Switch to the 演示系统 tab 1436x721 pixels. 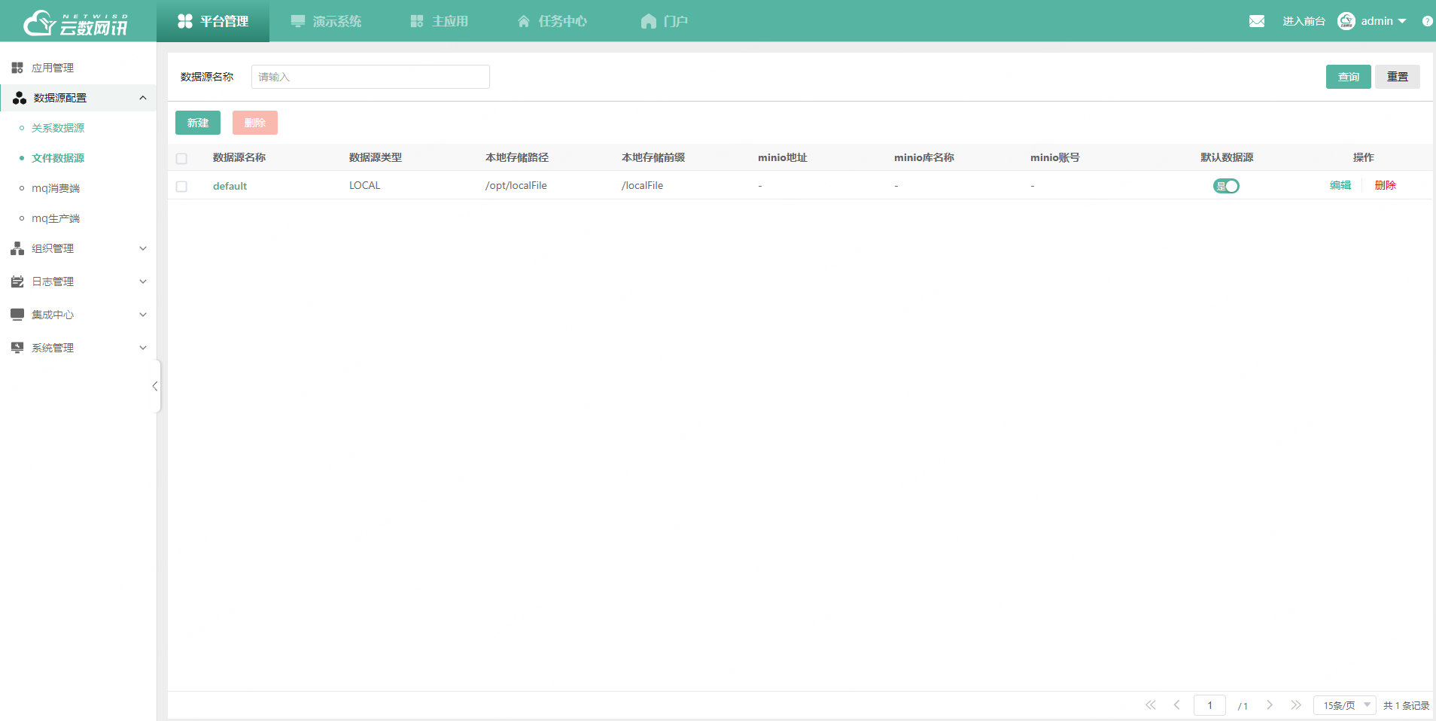[327, 21]
